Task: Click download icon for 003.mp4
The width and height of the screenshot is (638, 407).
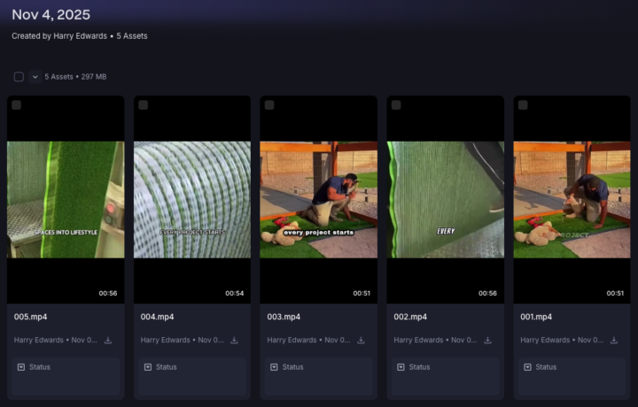Action: click(361, 341)
